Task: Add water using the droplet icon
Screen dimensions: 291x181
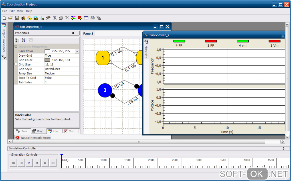Action: (42, 18)
